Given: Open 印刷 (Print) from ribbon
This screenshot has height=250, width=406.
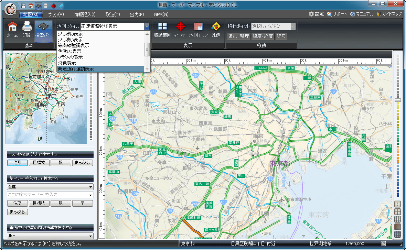Looking at the screenshot, I should (x=27, y=30).
